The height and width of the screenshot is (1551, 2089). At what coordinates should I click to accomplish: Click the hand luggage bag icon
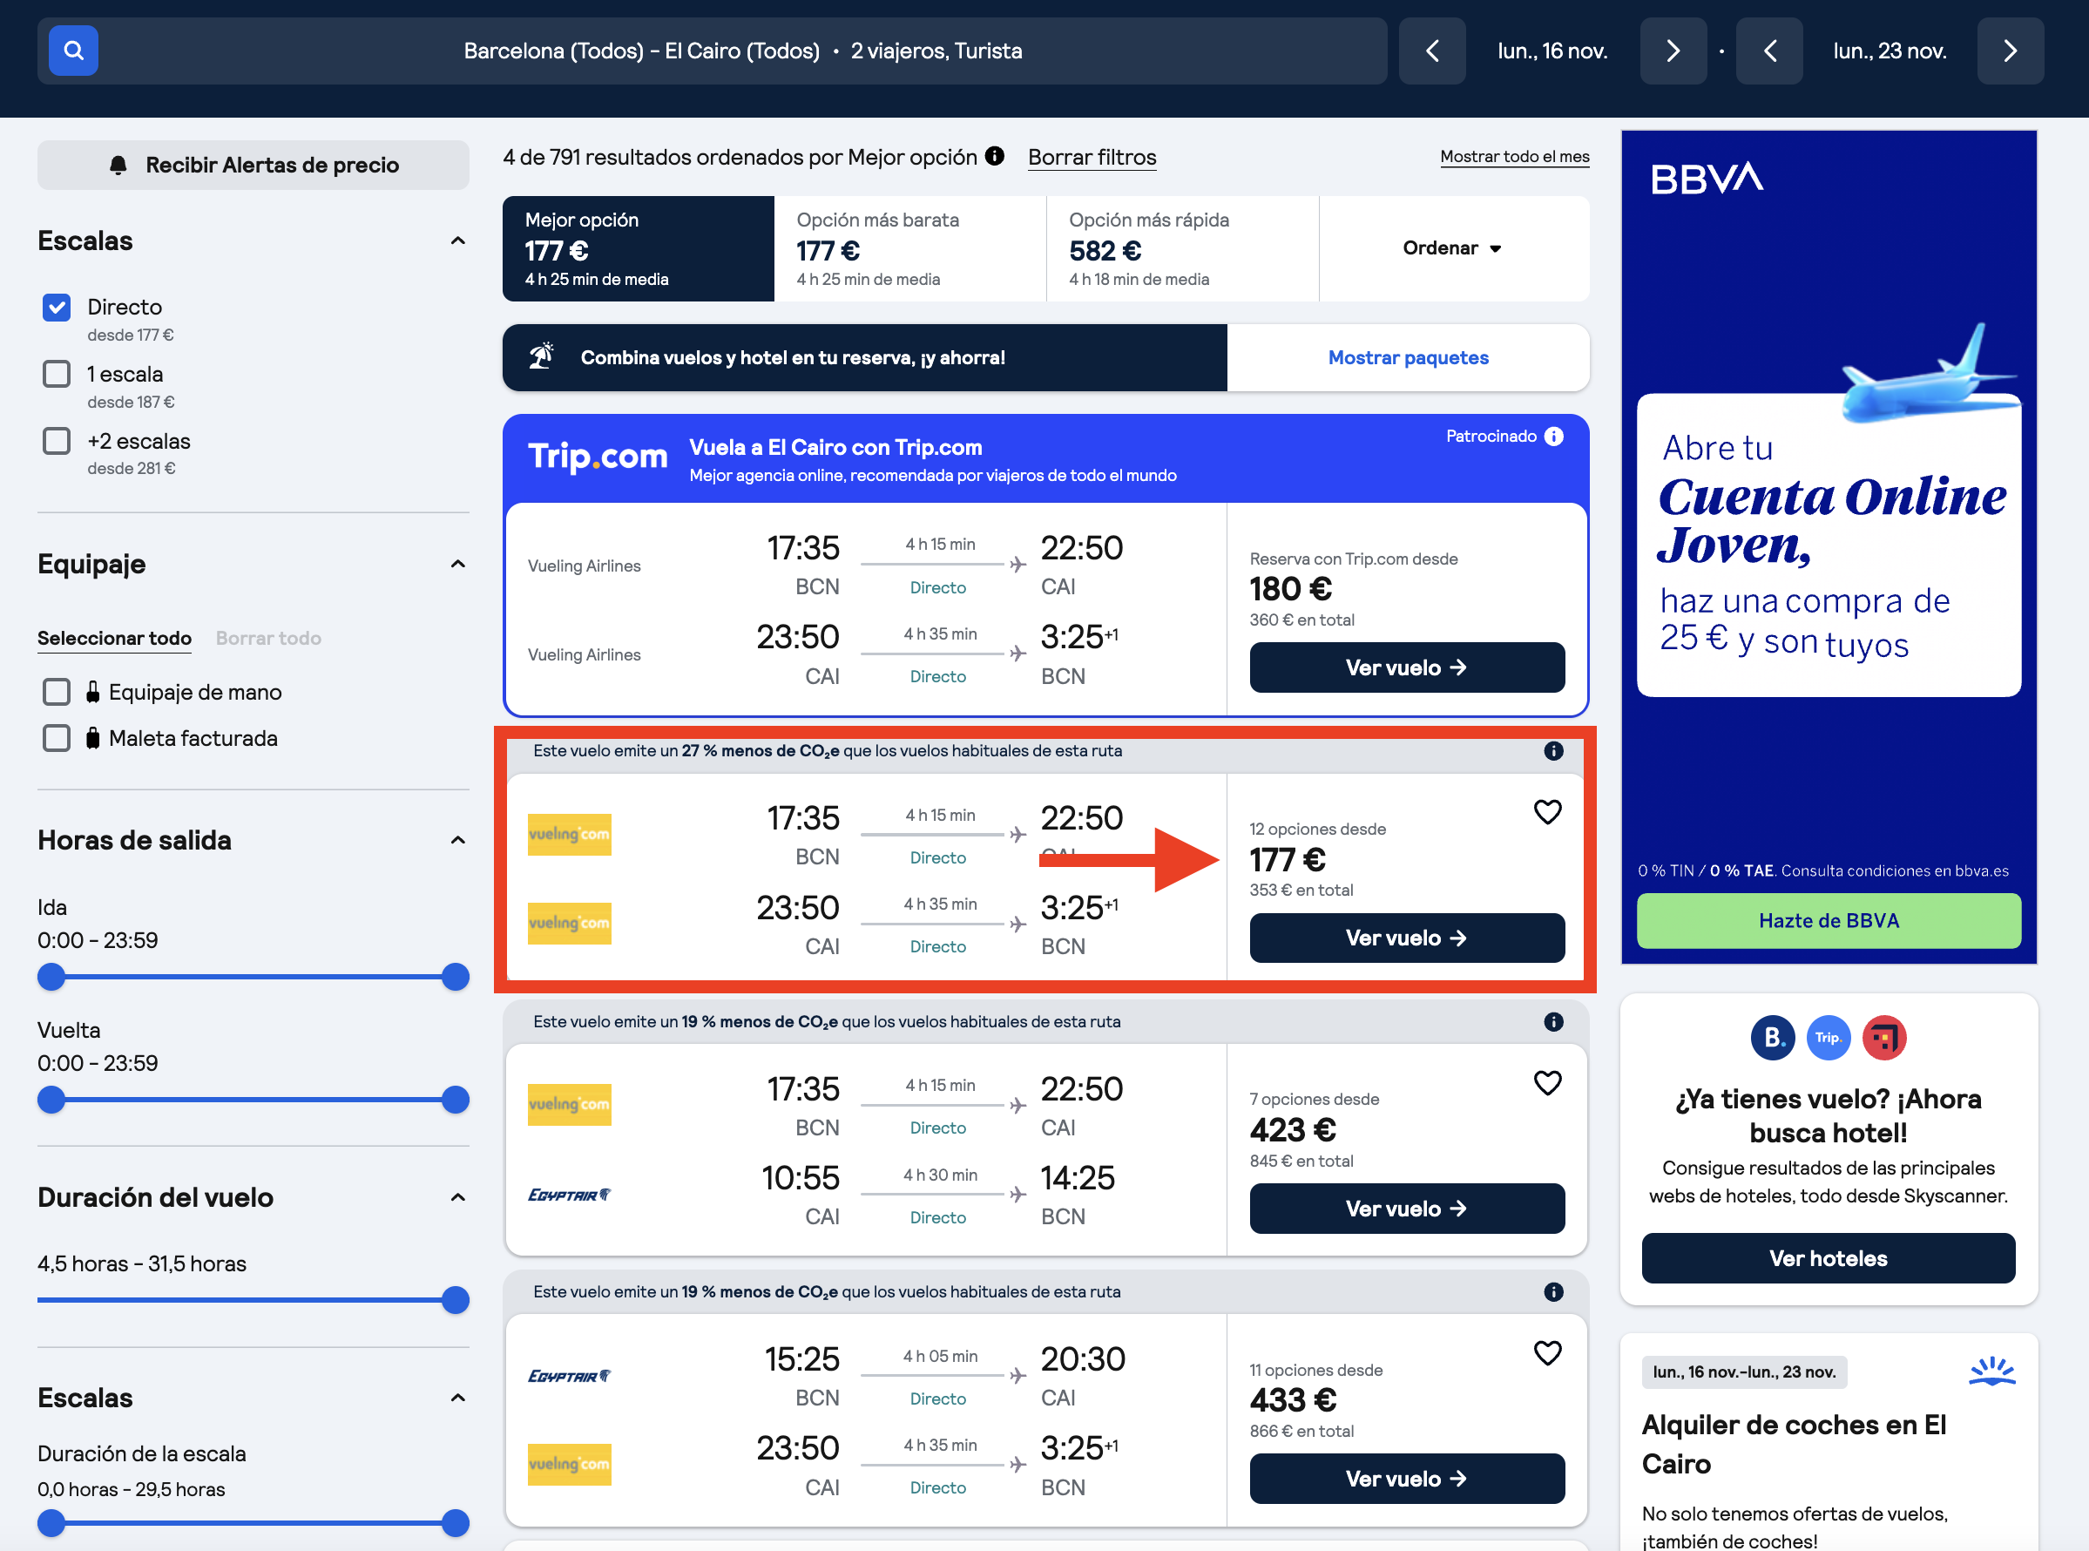tap(93, 692)
